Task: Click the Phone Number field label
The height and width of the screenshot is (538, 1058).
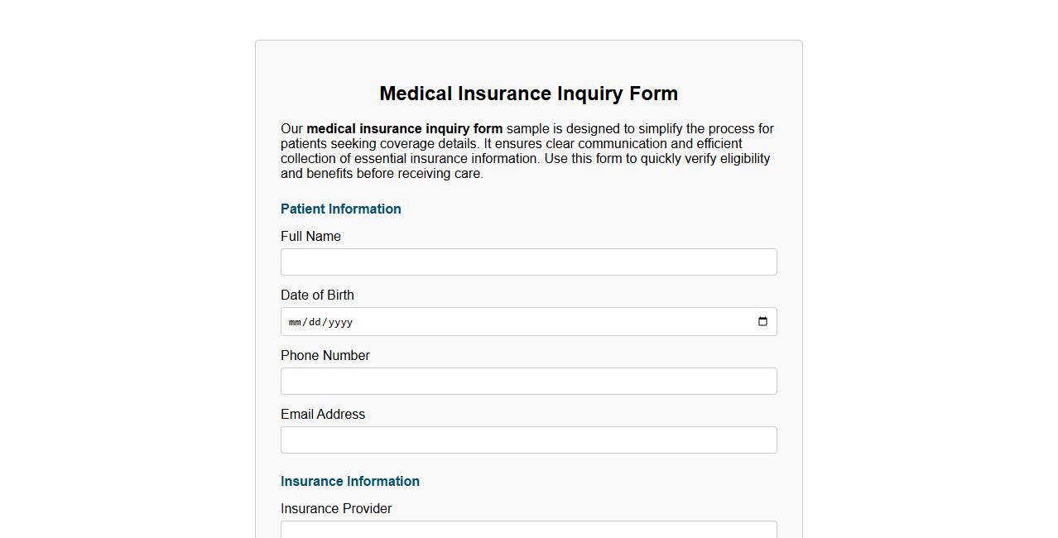Action: [325, 355]
